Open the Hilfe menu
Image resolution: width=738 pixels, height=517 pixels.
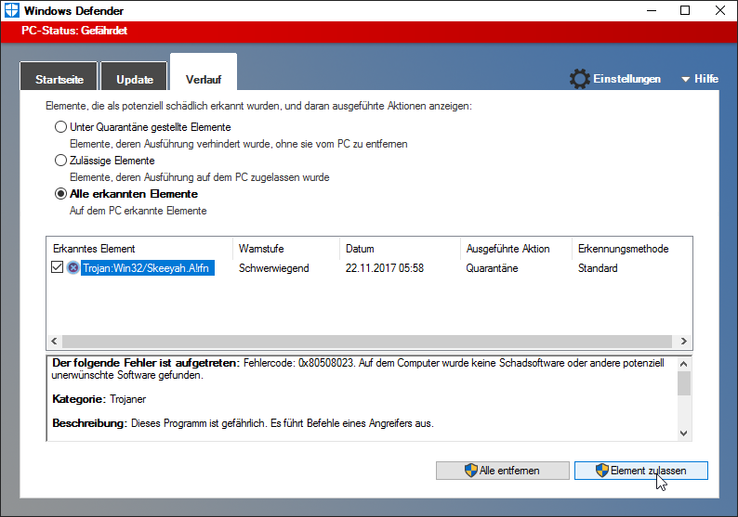pos(706,79)
